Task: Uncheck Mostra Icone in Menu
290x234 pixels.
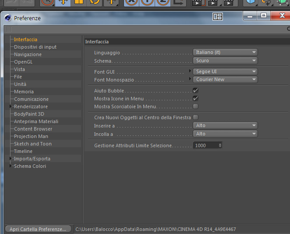Action: click(x=195, y=99)
